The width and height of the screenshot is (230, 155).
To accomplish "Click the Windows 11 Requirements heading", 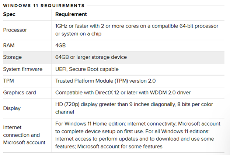I will point(44,6).
